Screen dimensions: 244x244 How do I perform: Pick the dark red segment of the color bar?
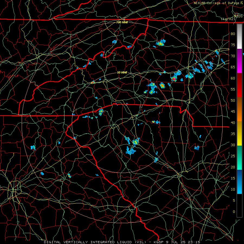[239, 79]
